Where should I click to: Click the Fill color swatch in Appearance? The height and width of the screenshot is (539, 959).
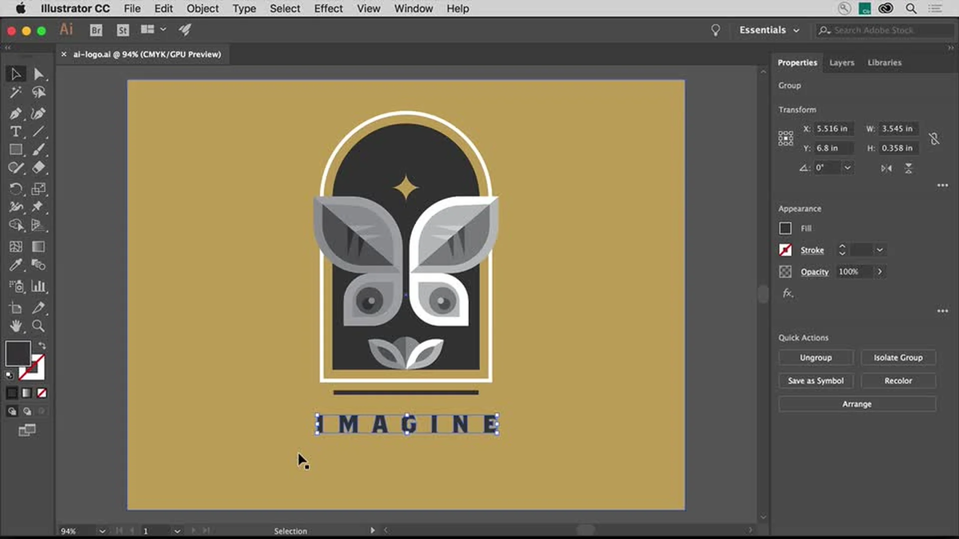click(x=785, y=228)
